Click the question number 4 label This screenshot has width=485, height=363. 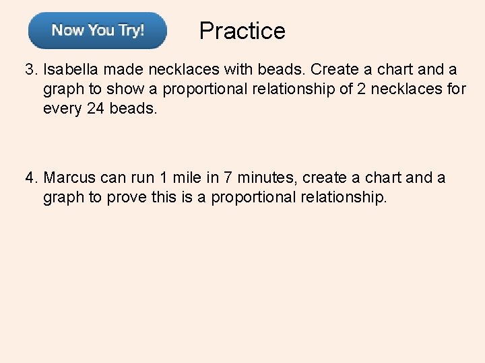[31, 177]
